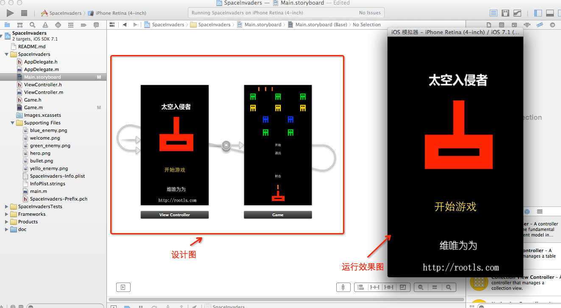The image size is (561, 308).
Task: Open the Find navigator
Action: (x=33, y=25)
